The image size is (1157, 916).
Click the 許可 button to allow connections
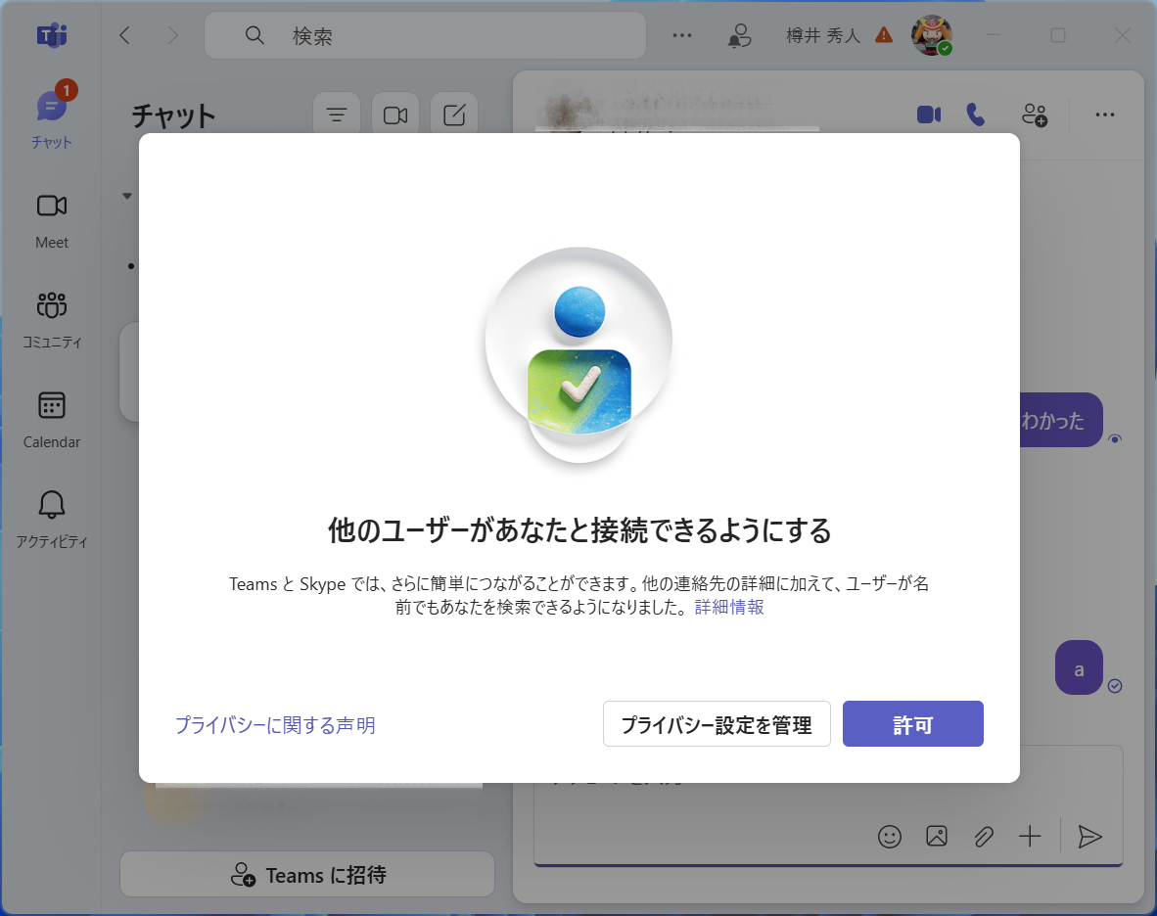click(912, 723)
